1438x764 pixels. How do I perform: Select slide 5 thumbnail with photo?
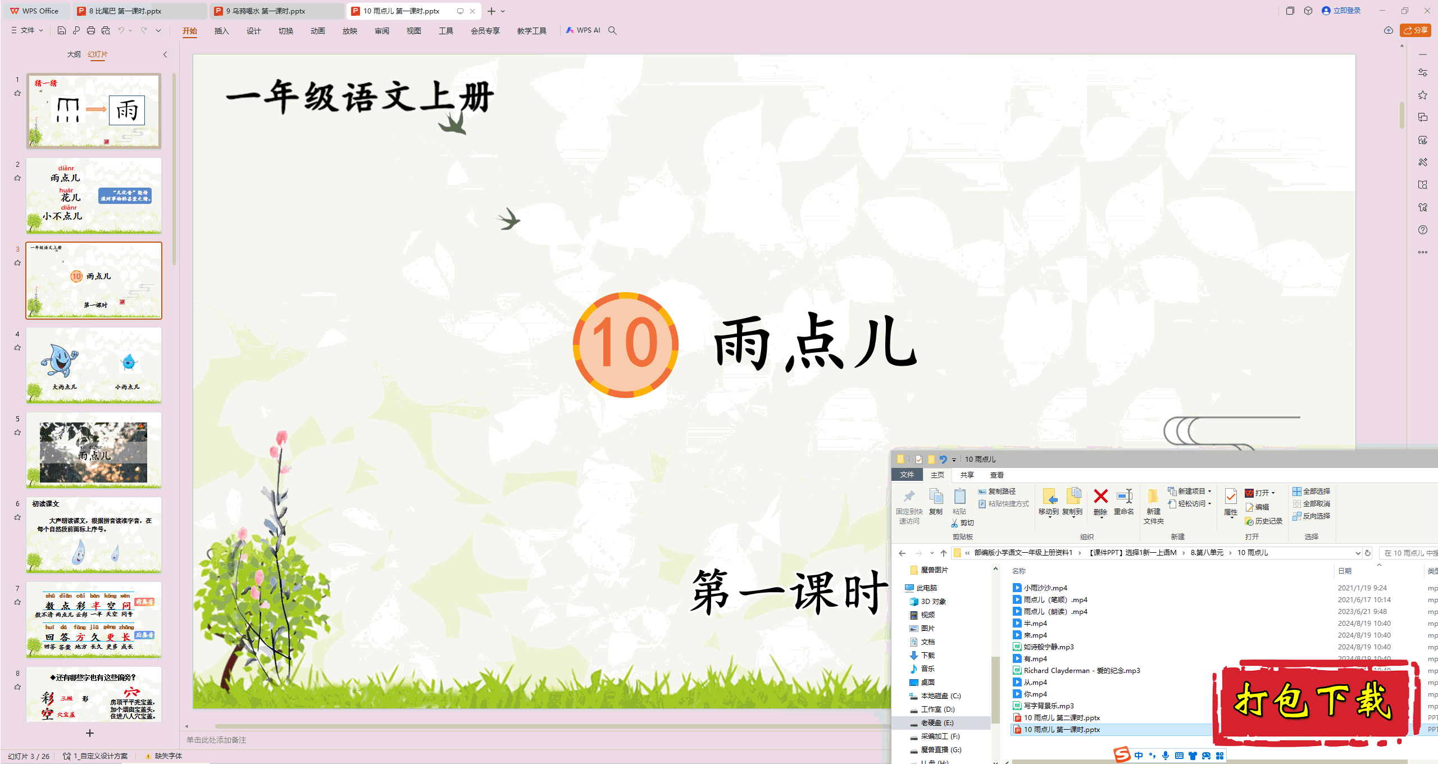tap(94, 450)
